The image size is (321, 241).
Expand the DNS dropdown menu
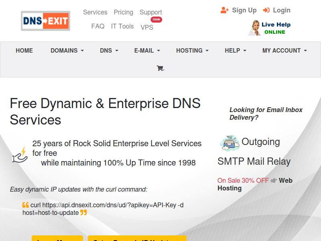pos(109,51)
